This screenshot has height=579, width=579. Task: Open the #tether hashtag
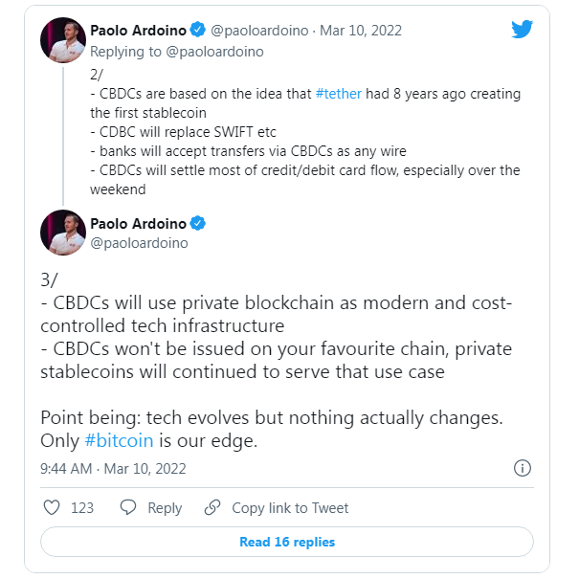click(x=338, y=94)
